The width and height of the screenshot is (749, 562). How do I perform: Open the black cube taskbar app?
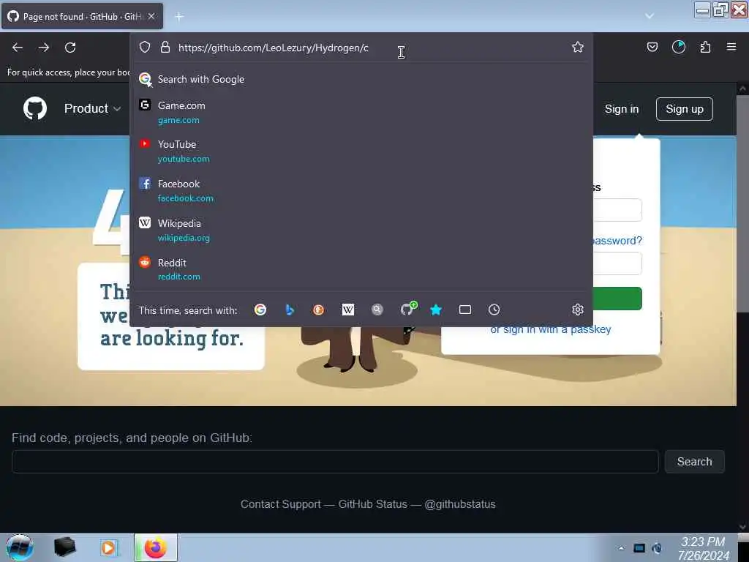point(64,547)
